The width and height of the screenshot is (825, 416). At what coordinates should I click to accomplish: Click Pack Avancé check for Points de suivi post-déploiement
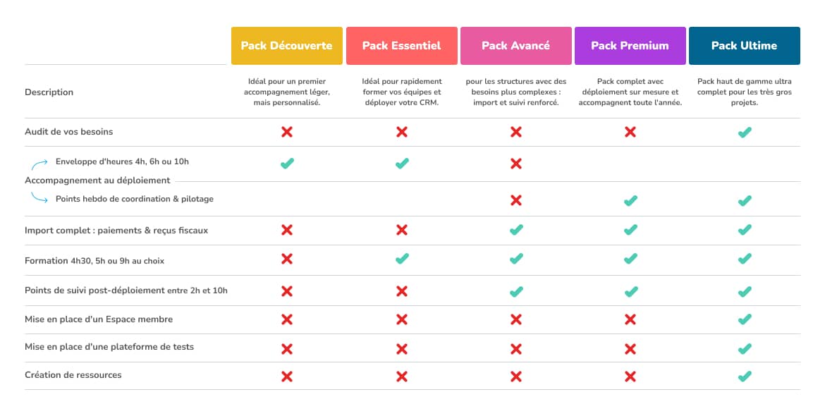(516, 291)
